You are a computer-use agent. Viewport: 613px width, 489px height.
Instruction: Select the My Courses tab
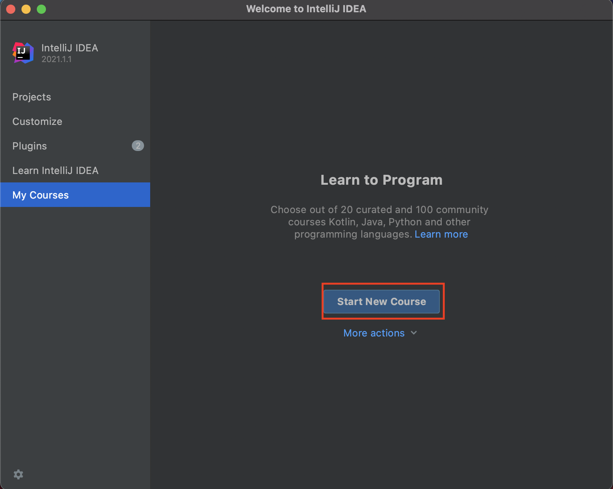pyautogui.click(x=75, y=195)
